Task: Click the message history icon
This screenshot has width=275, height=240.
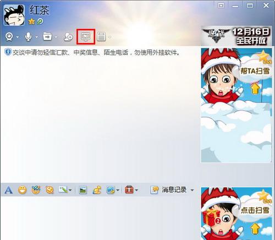Action: click(155, 190)
